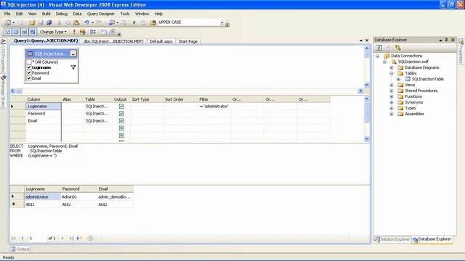Click the Verify SQL Syntax icon
The height and width of the screenshot is (261, 465).
point(83,32)
